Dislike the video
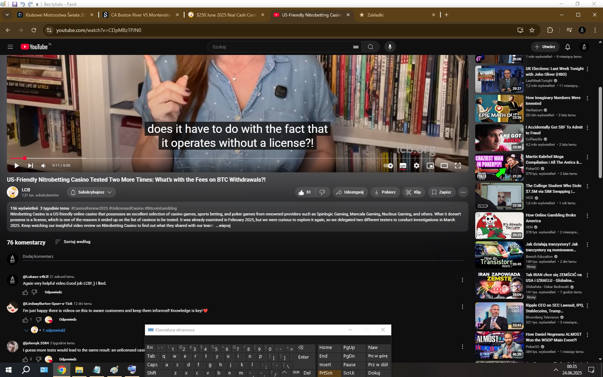This screenshot has width=603, height=377. click(322, 192)
